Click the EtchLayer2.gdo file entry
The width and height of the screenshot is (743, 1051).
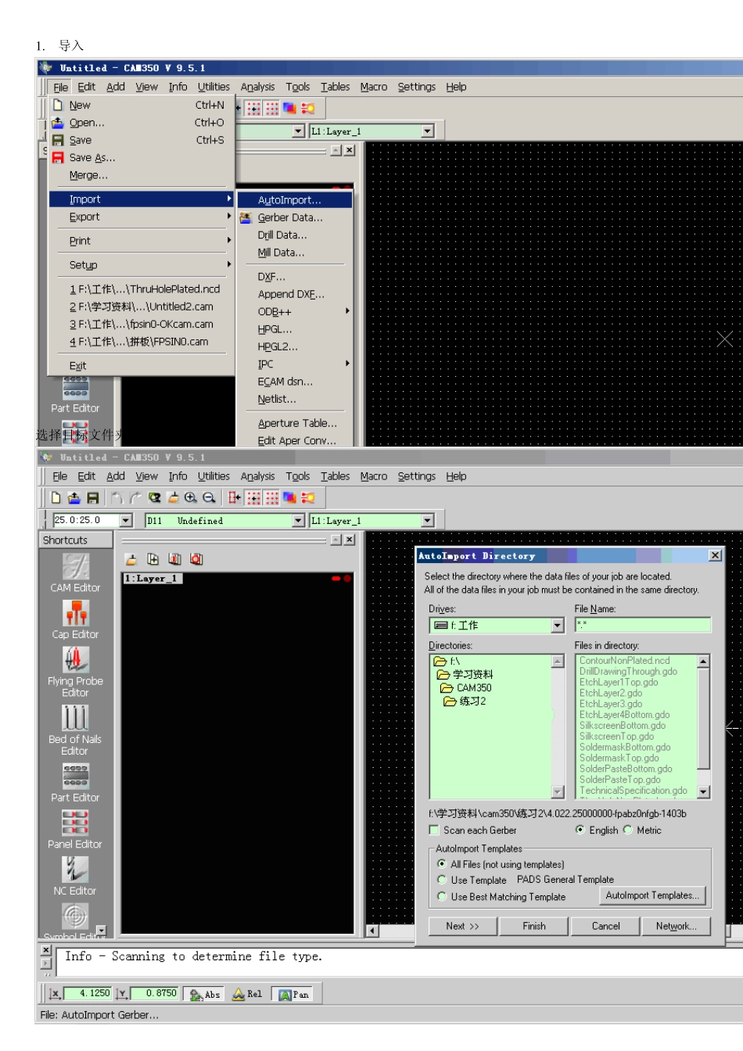click(611, 693)
